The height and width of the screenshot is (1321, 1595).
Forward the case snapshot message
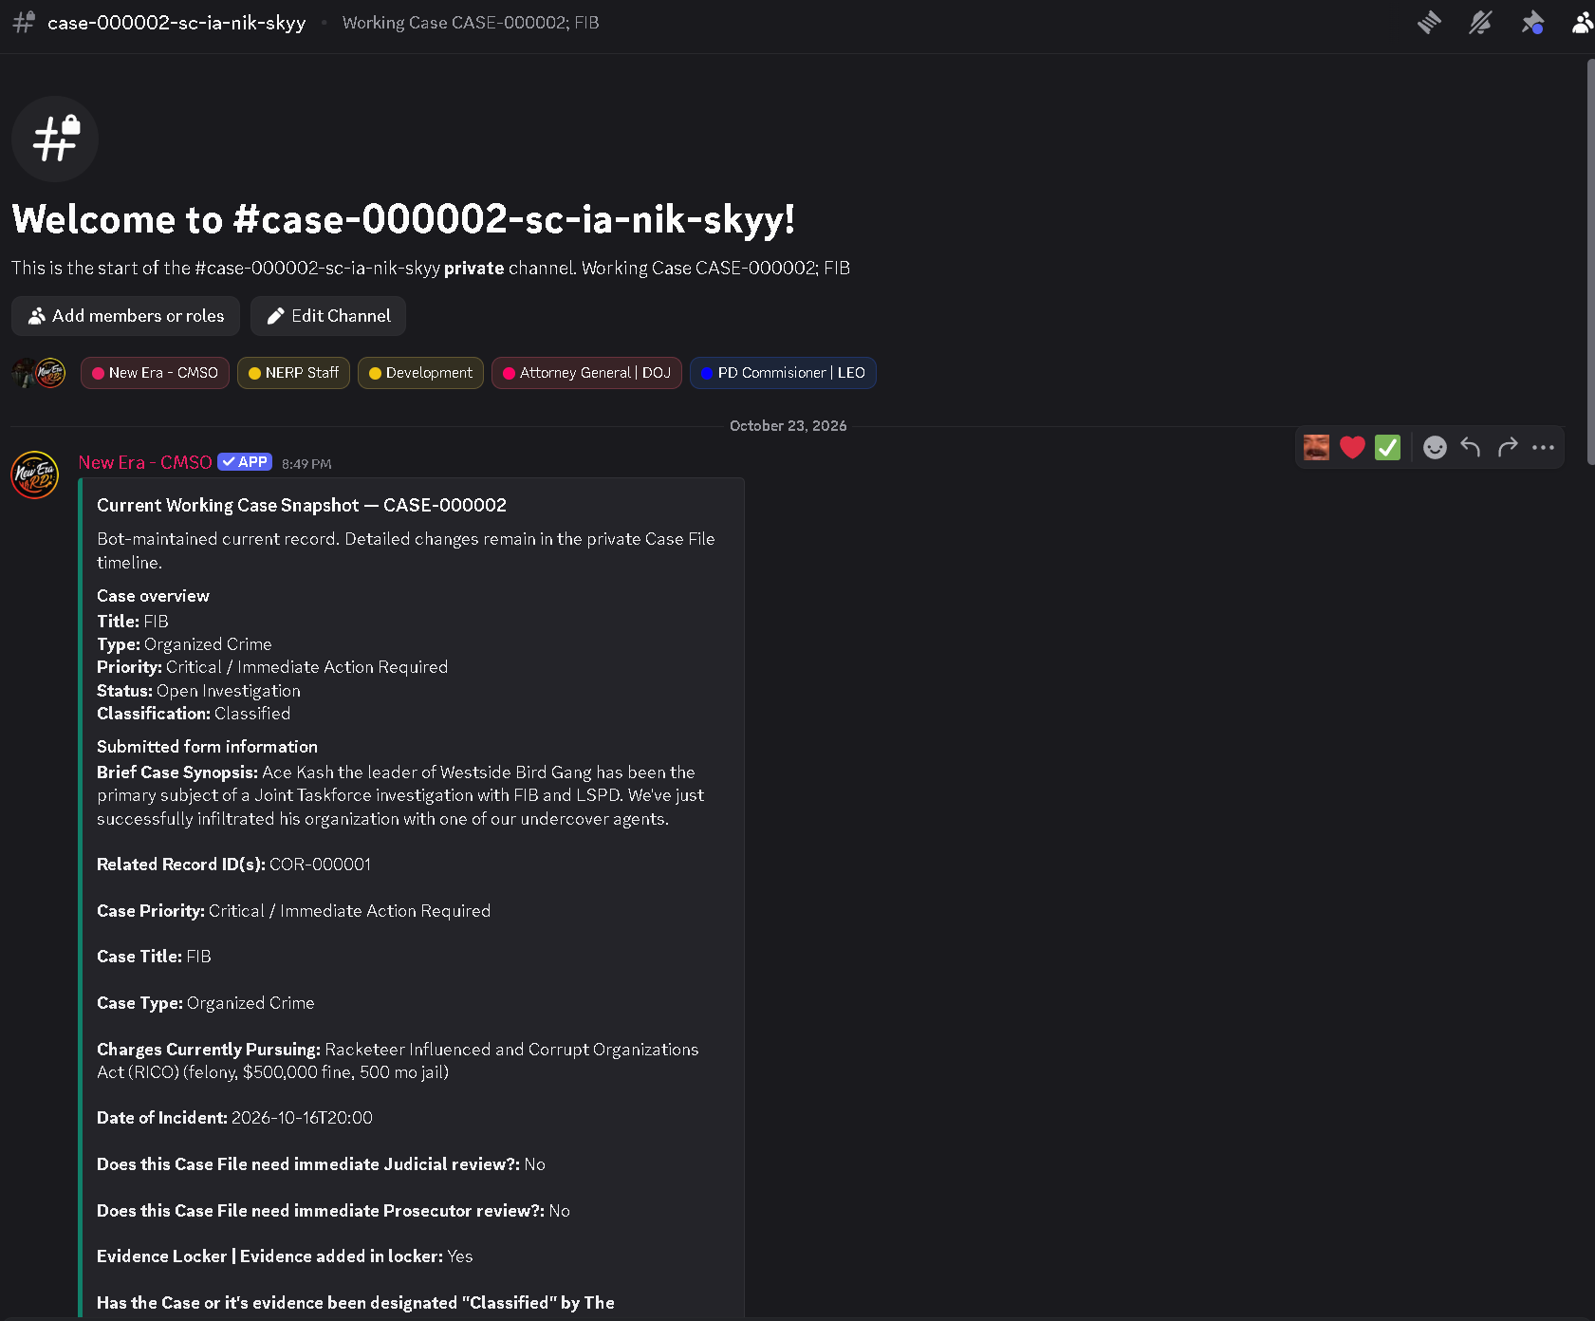pos(1507,447)
